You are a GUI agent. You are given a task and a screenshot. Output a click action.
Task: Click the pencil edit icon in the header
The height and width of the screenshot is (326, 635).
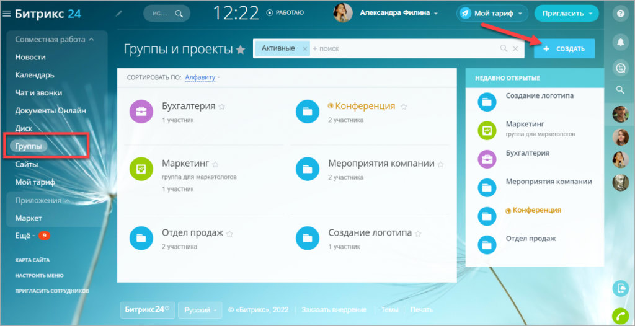coord(118,14)
